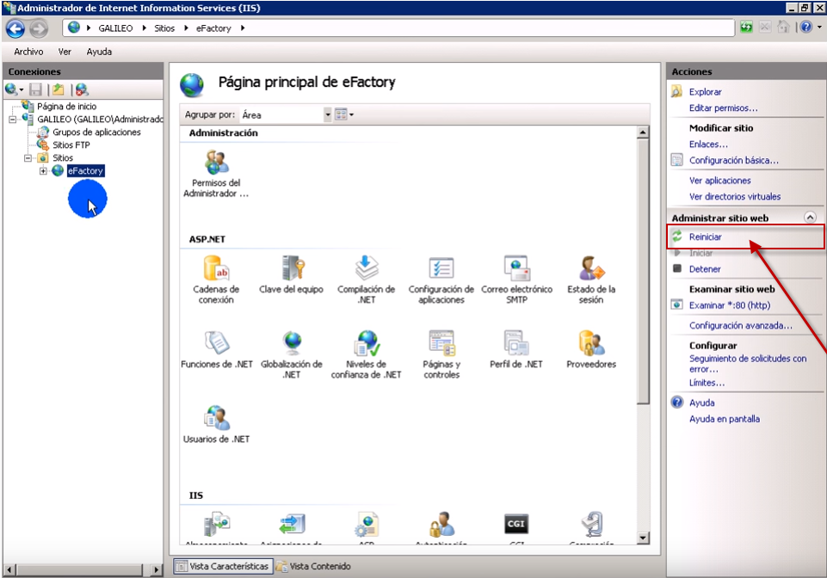Switch to Vista Características tab
Screen dimensions: 827x578
(x=223, y=566)
